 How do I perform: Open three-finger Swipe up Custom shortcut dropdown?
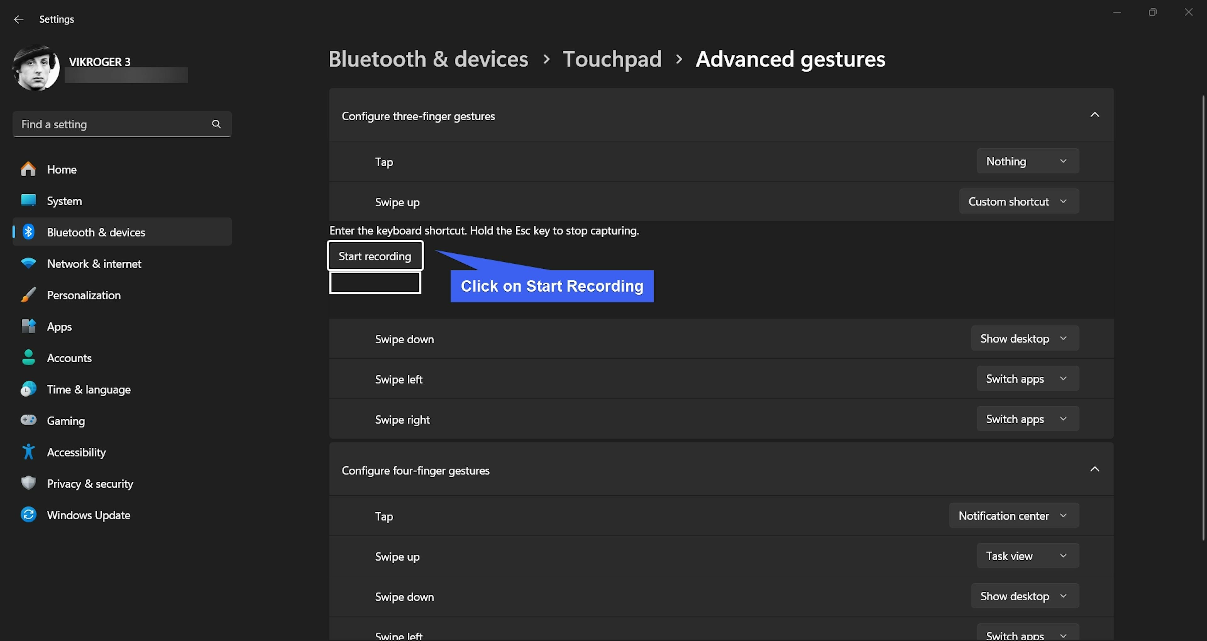click(x=1019, y=201)
